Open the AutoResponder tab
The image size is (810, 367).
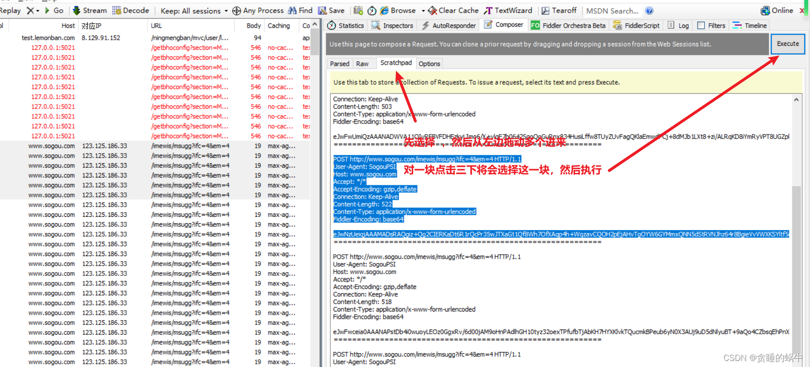(449, 25)
